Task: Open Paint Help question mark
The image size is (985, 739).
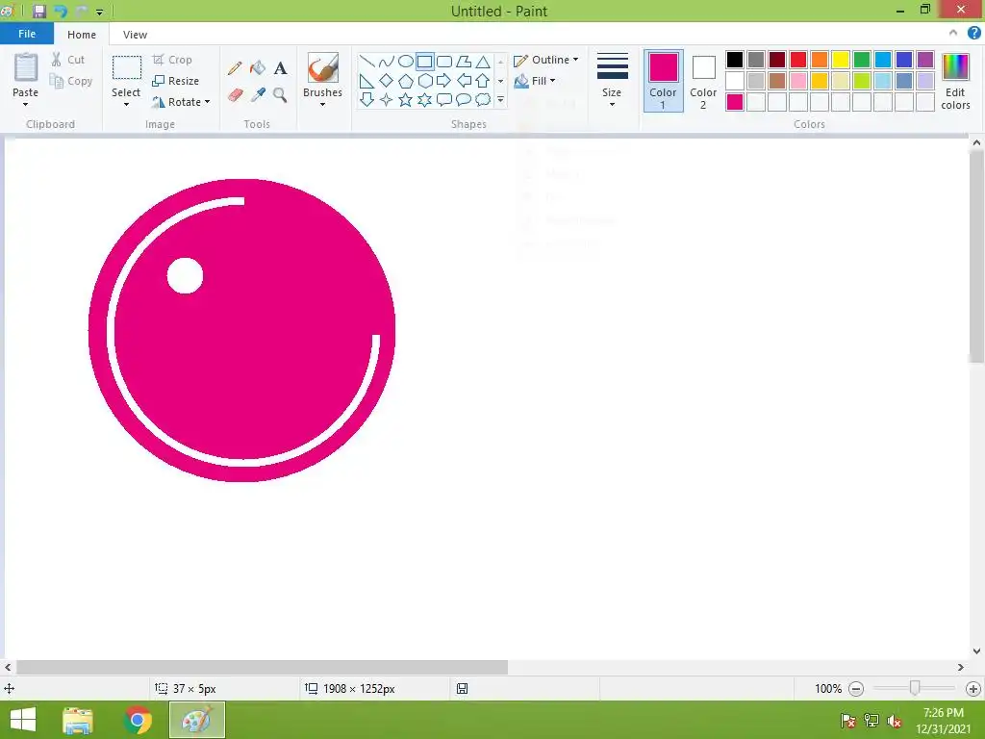Action: click(973, 34)
